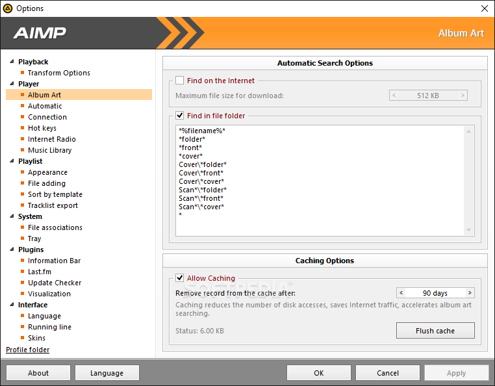
Task: Click the *front* mask line
Action: pyautogui.click(x=190, y=148)
